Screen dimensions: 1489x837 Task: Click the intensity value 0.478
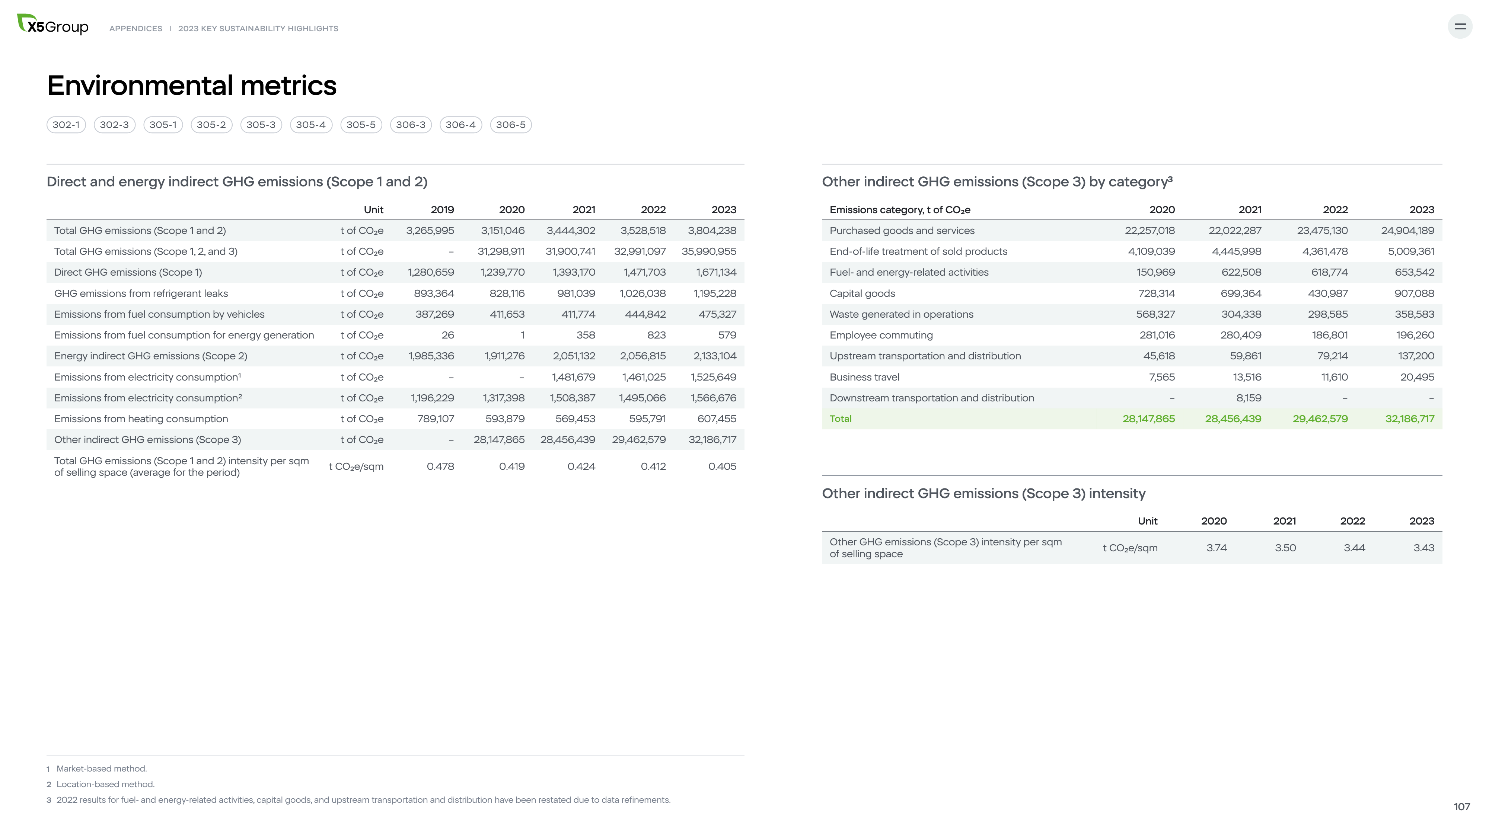point(440,466)
